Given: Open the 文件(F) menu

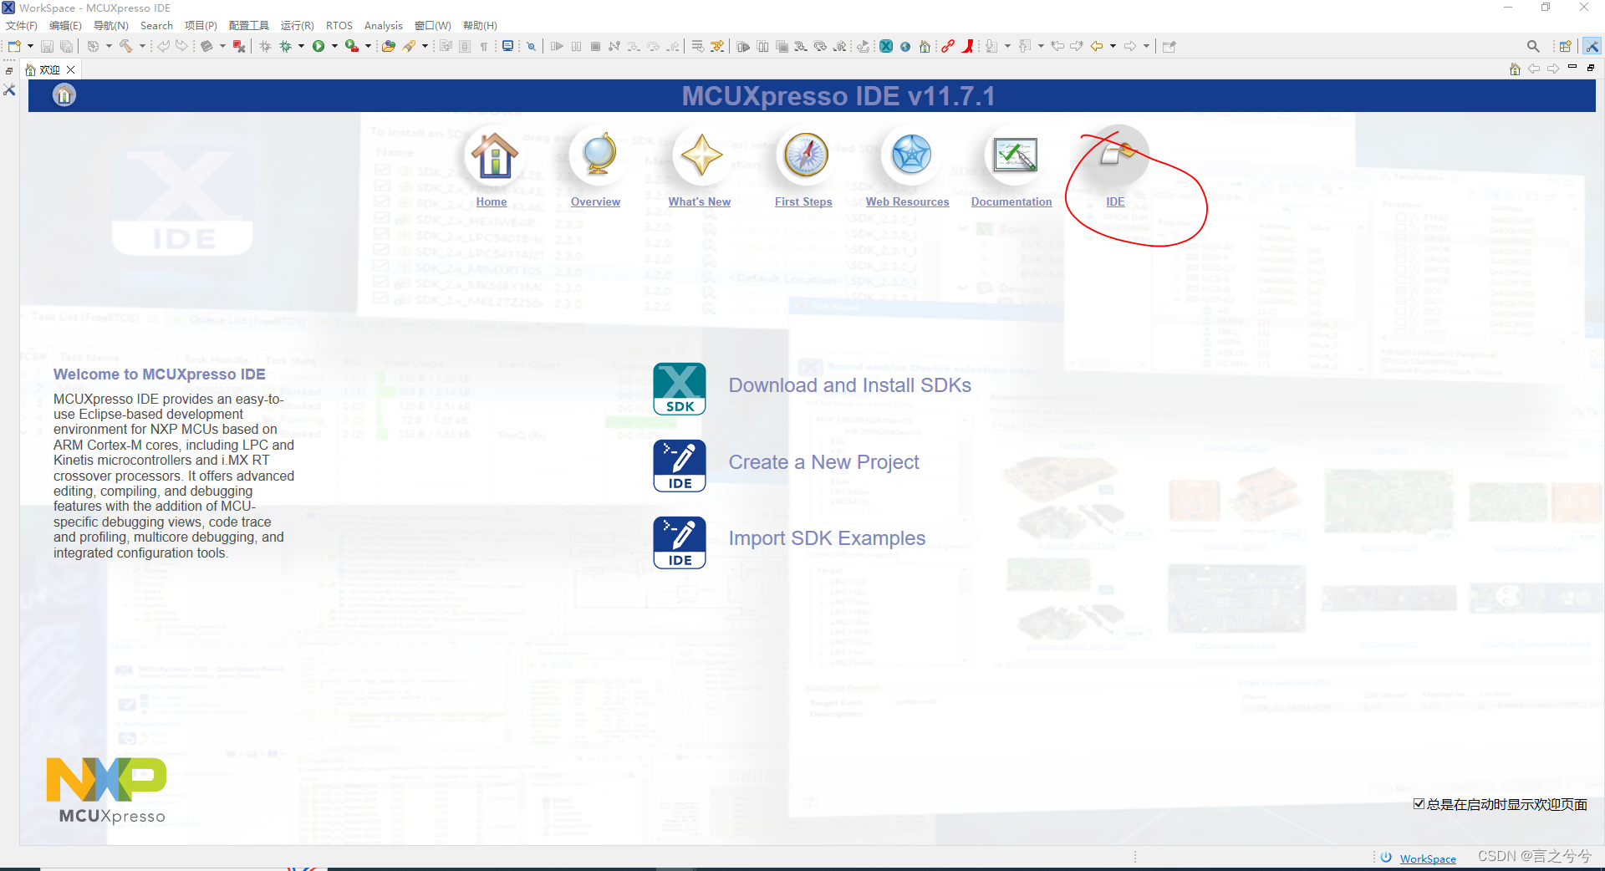Looking at the screenshot, I should 22,26.
